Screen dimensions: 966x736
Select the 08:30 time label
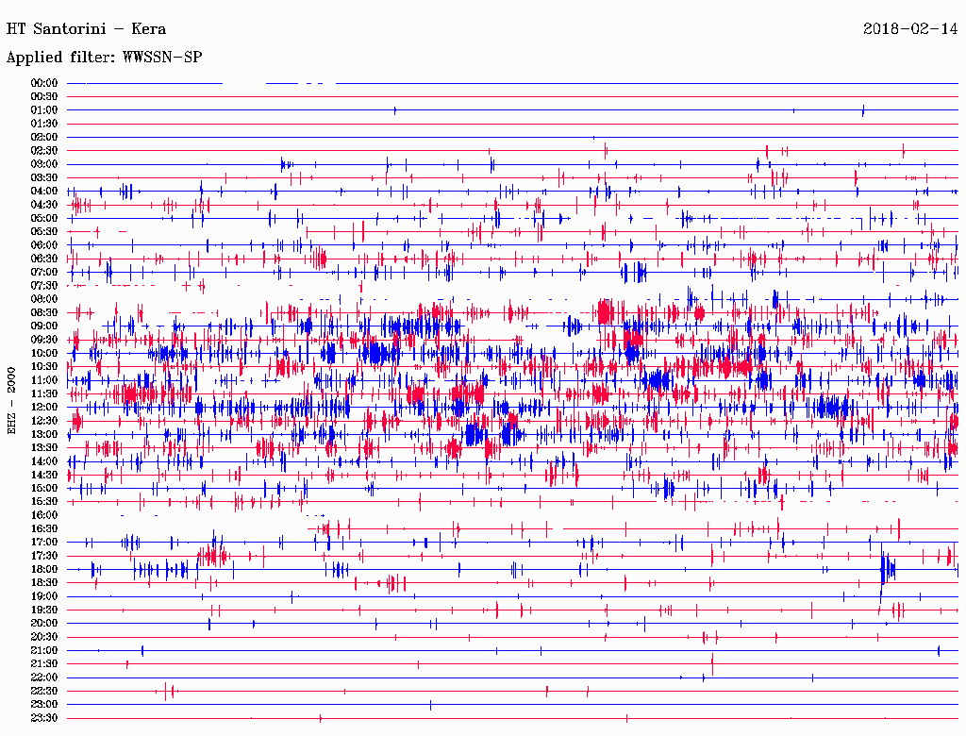click(x=44, y=313)
